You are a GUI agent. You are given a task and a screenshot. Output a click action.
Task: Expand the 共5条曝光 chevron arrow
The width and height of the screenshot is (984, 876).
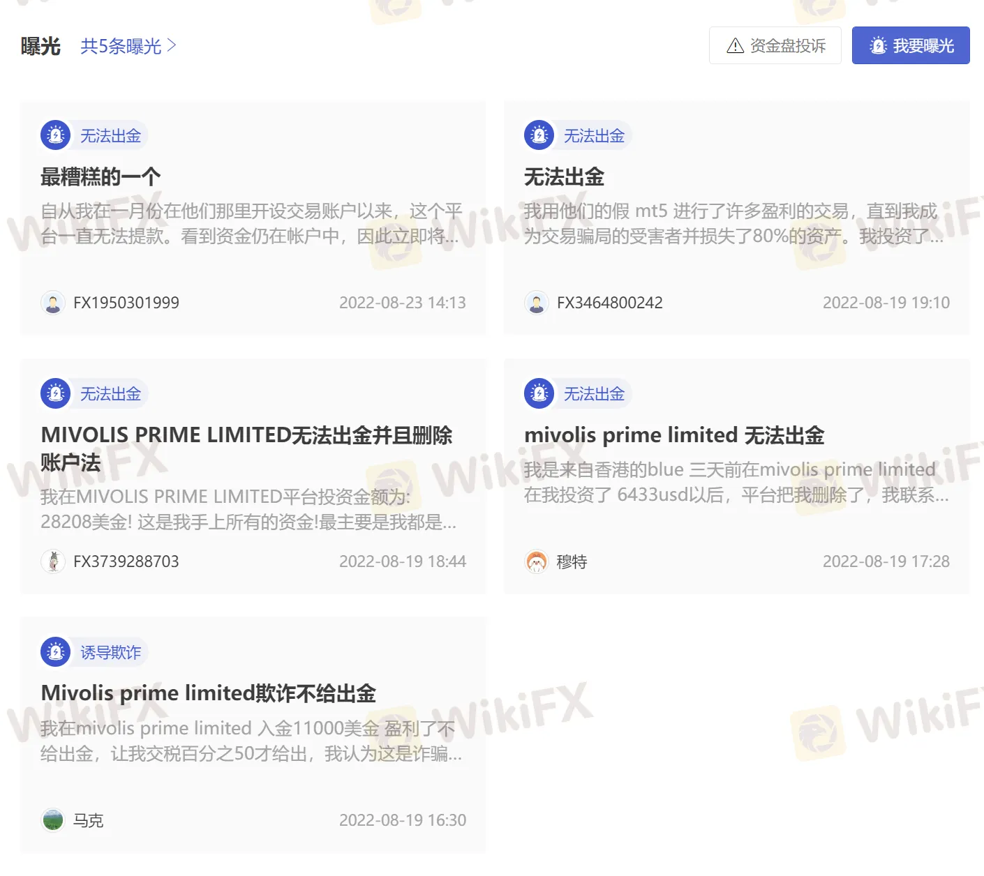coord(172,46)
